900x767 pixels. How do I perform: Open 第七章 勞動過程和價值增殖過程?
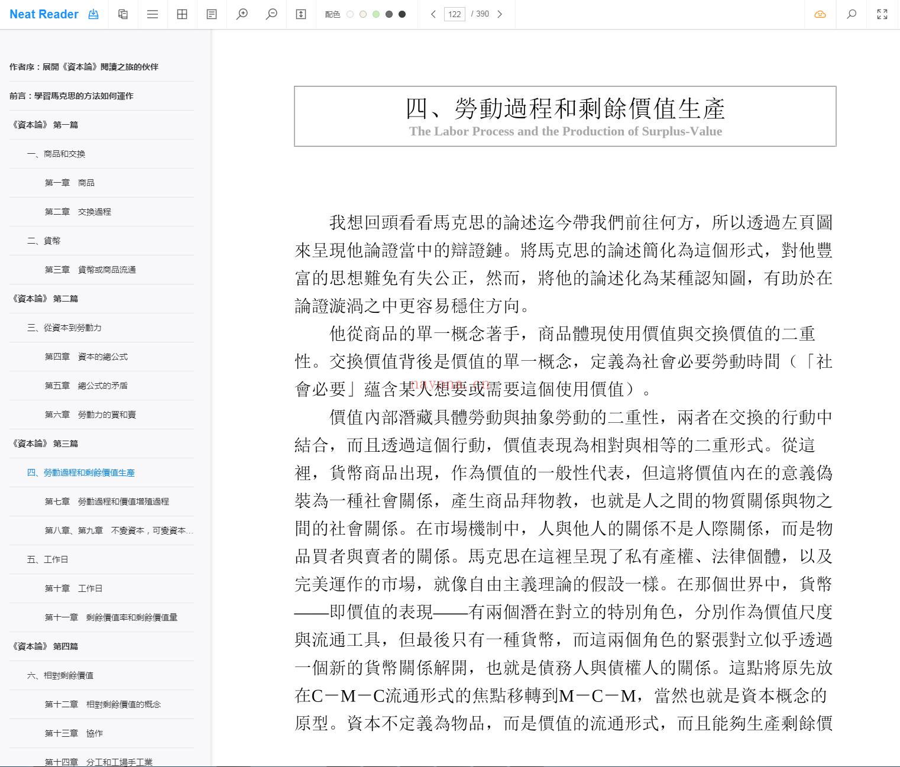[107, 501]
